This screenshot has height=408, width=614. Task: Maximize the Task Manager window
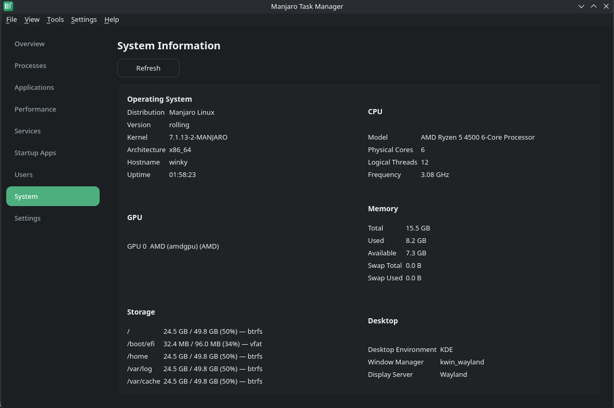[x=594, y=6]
